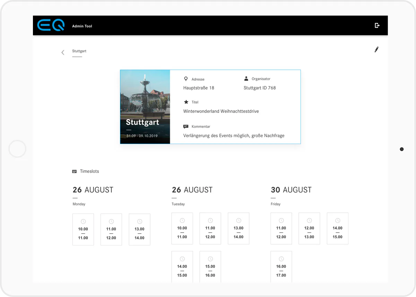Click the organizer value 'Stuttgart ID 768'

tap(260, 88)
